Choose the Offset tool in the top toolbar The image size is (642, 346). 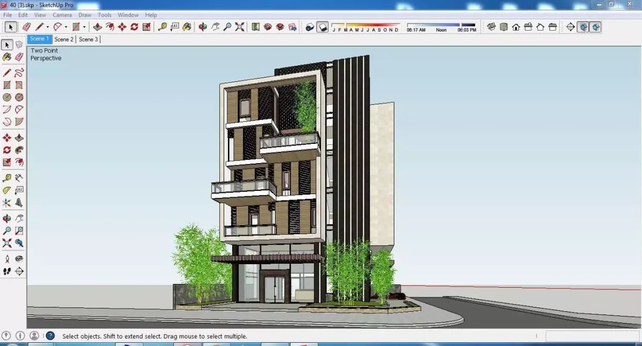point(110,27)
